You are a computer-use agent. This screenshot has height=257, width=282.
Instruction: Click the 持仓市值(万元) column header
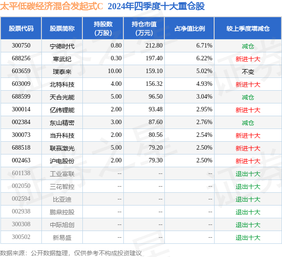coord(144,28)
